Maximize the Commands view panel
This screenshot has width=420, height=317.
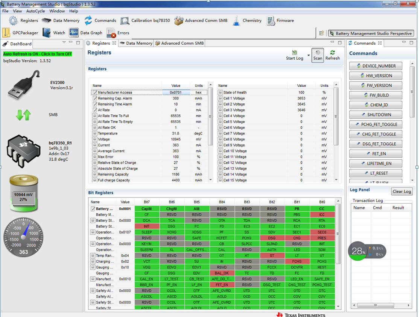pyautogui.click(x=411, y=42)
